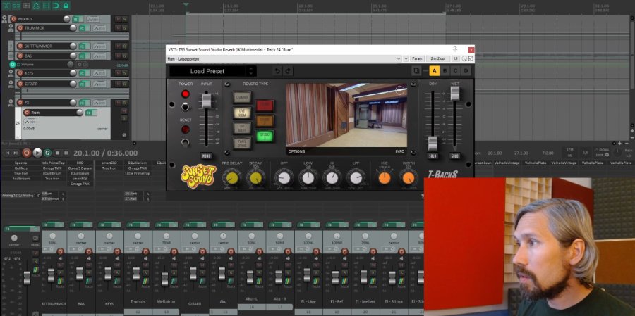Toggle the auto-crossfade icon in the toolbar
635x316 pixels.
coord(6,6)
